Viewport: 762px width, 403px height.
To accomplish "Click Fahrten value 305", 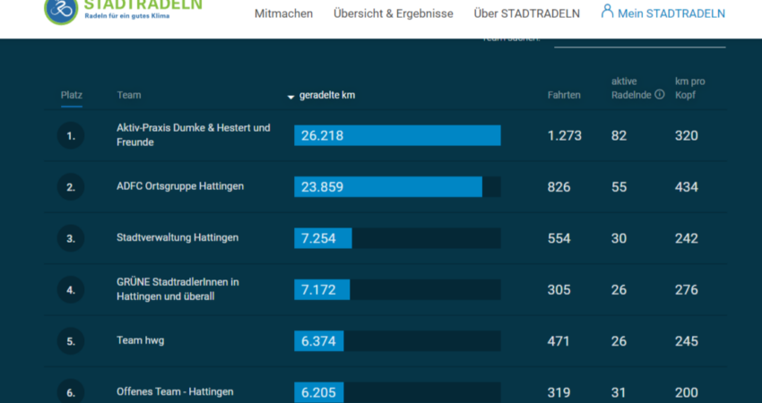I will point(559,290).
